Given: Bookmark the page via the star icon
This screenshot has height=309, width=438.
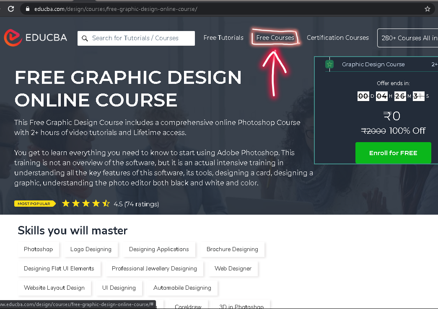Looking at the screenshot, I should tap(427, 8).
